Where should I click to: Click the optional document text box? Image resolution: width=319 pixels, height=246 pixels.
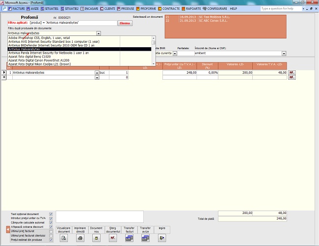click(x=100, y=216)
